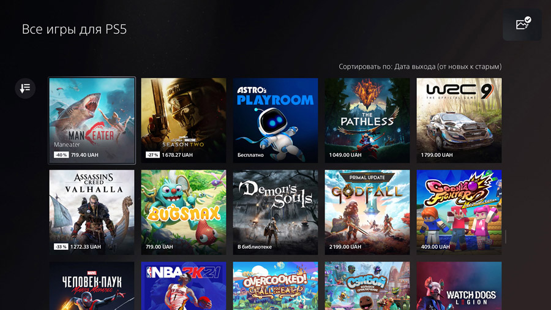
Task: Click the 'Бесплатно' label on Astro's Playroom
Action: (250, 154)
